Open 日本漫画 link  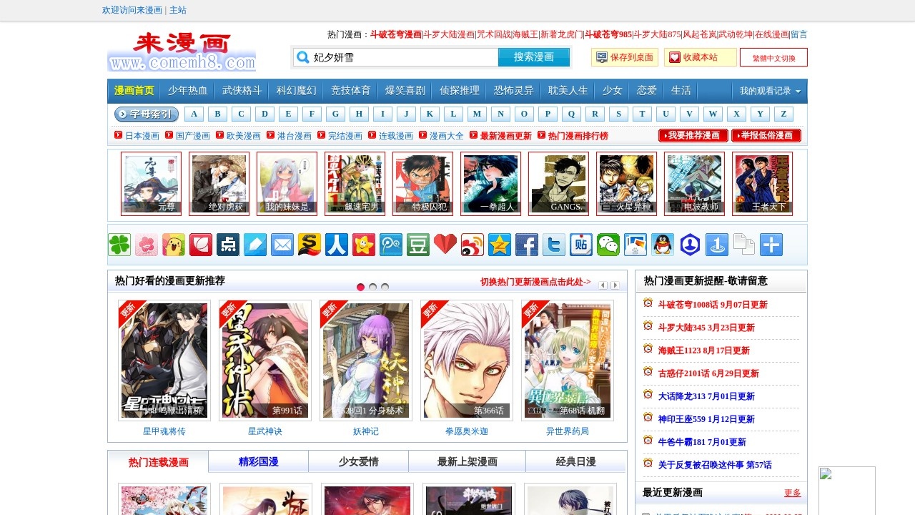coord(142,136)
